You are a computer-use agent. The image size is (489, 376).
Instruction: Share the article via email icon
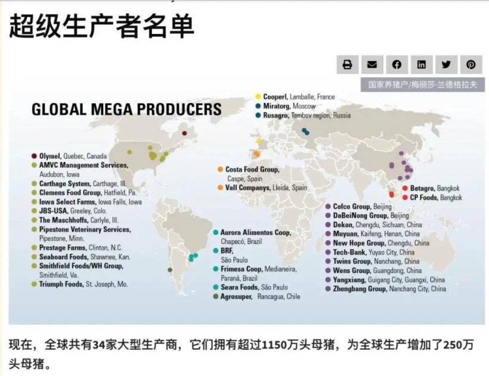372,65
